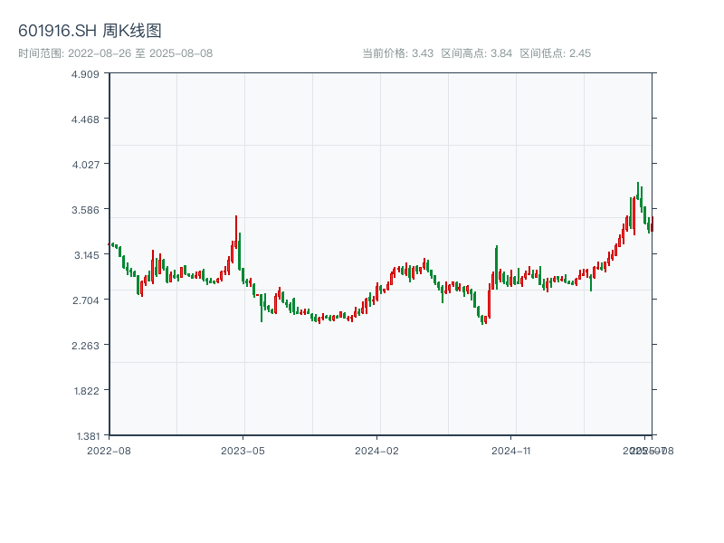
Task: Click the 2024-02 x-axis date label
Action: click(x=376, y=450)
